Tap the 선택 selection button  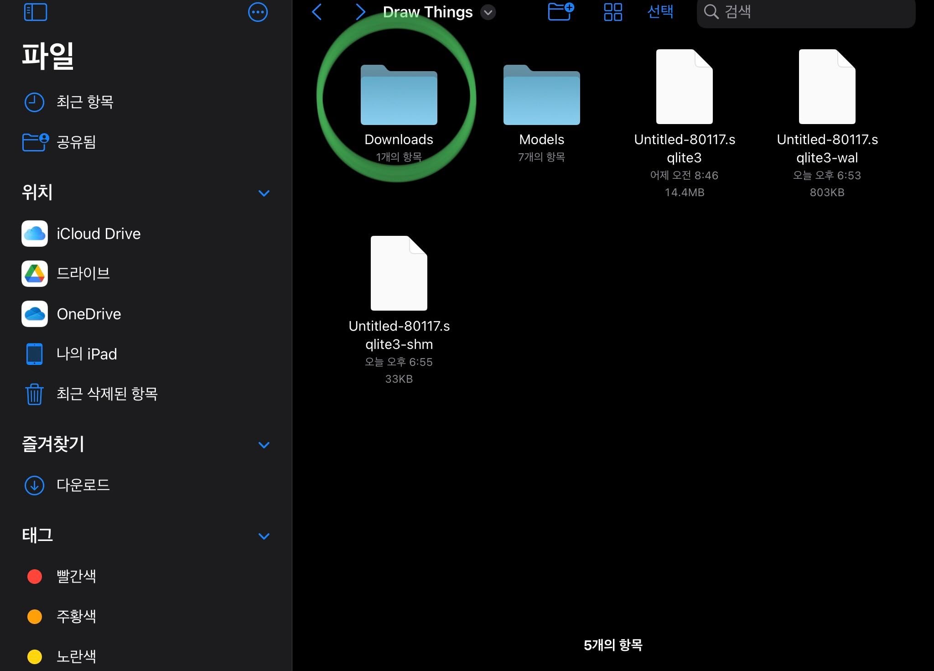click(661, 12)
